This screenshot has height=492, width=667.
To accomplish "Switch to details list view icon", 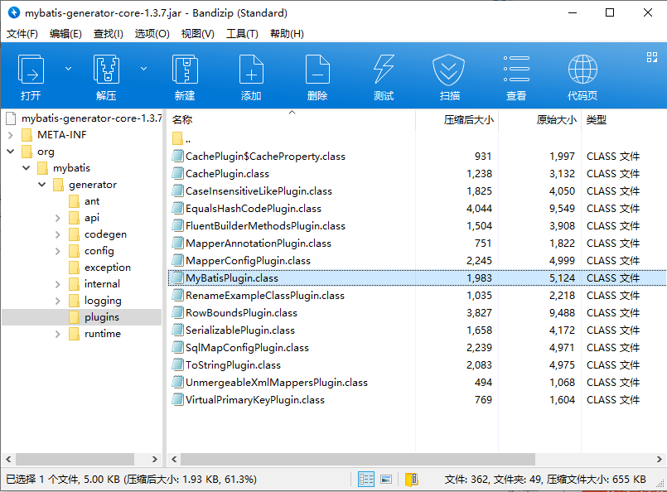I will click(366, 480).
